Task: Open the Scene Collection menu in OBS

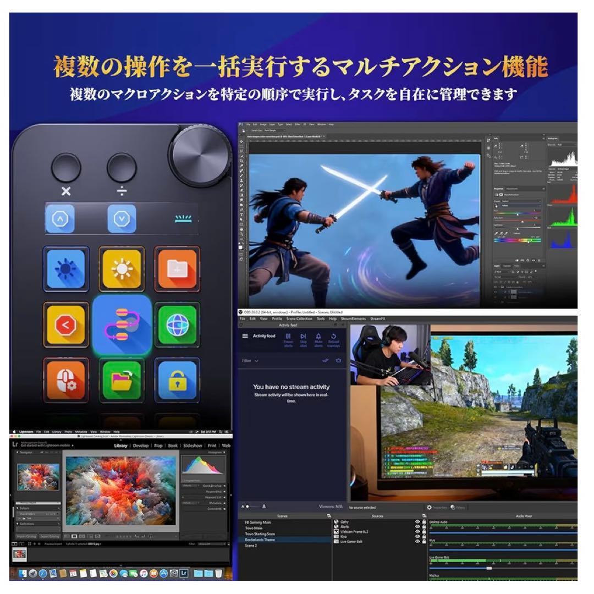Action: (299, 319)
